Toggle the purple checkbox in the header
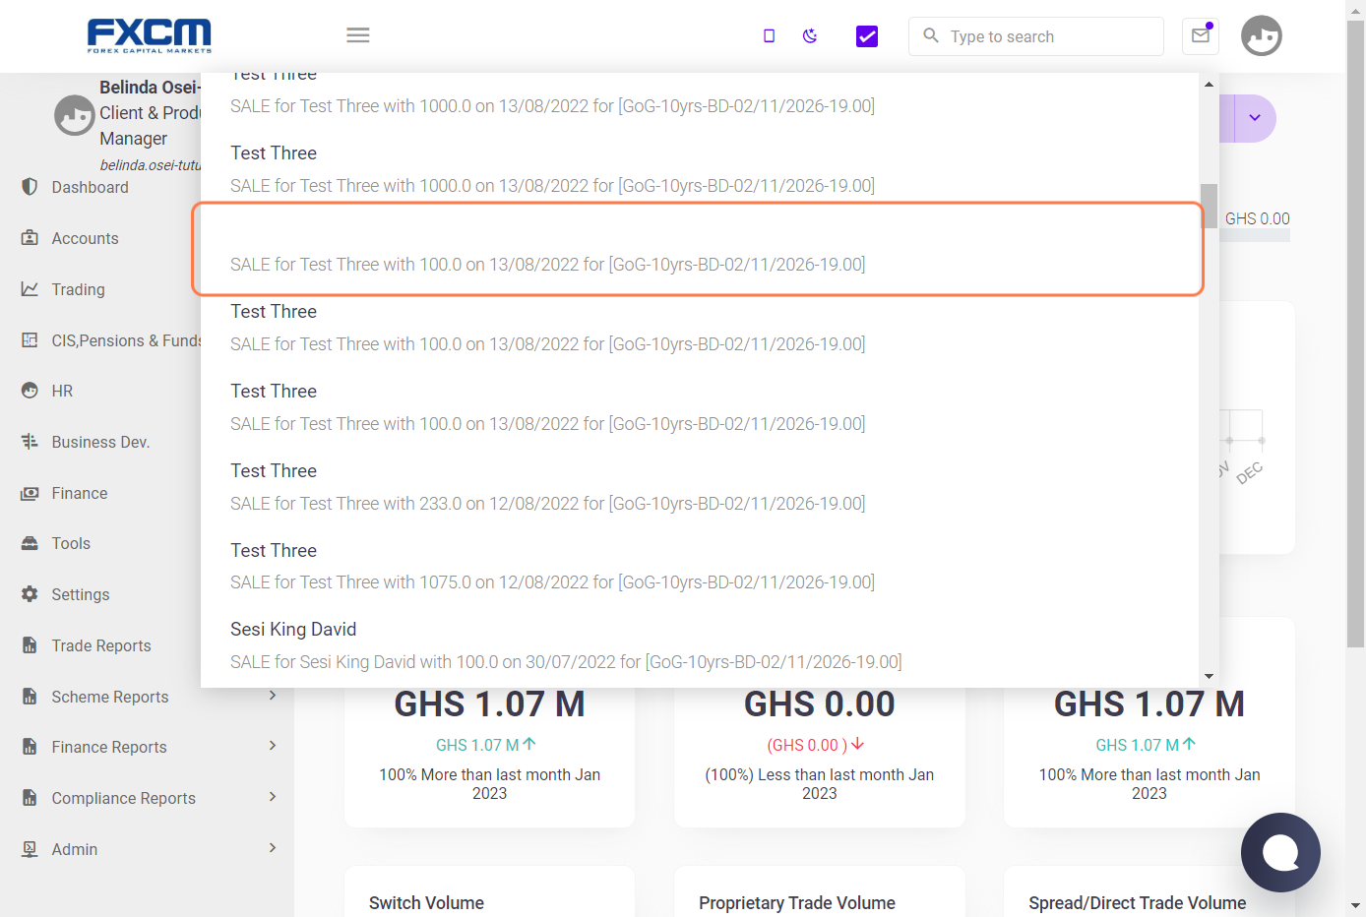Viewport: 1366px width, 917px height. pos(867,36)
